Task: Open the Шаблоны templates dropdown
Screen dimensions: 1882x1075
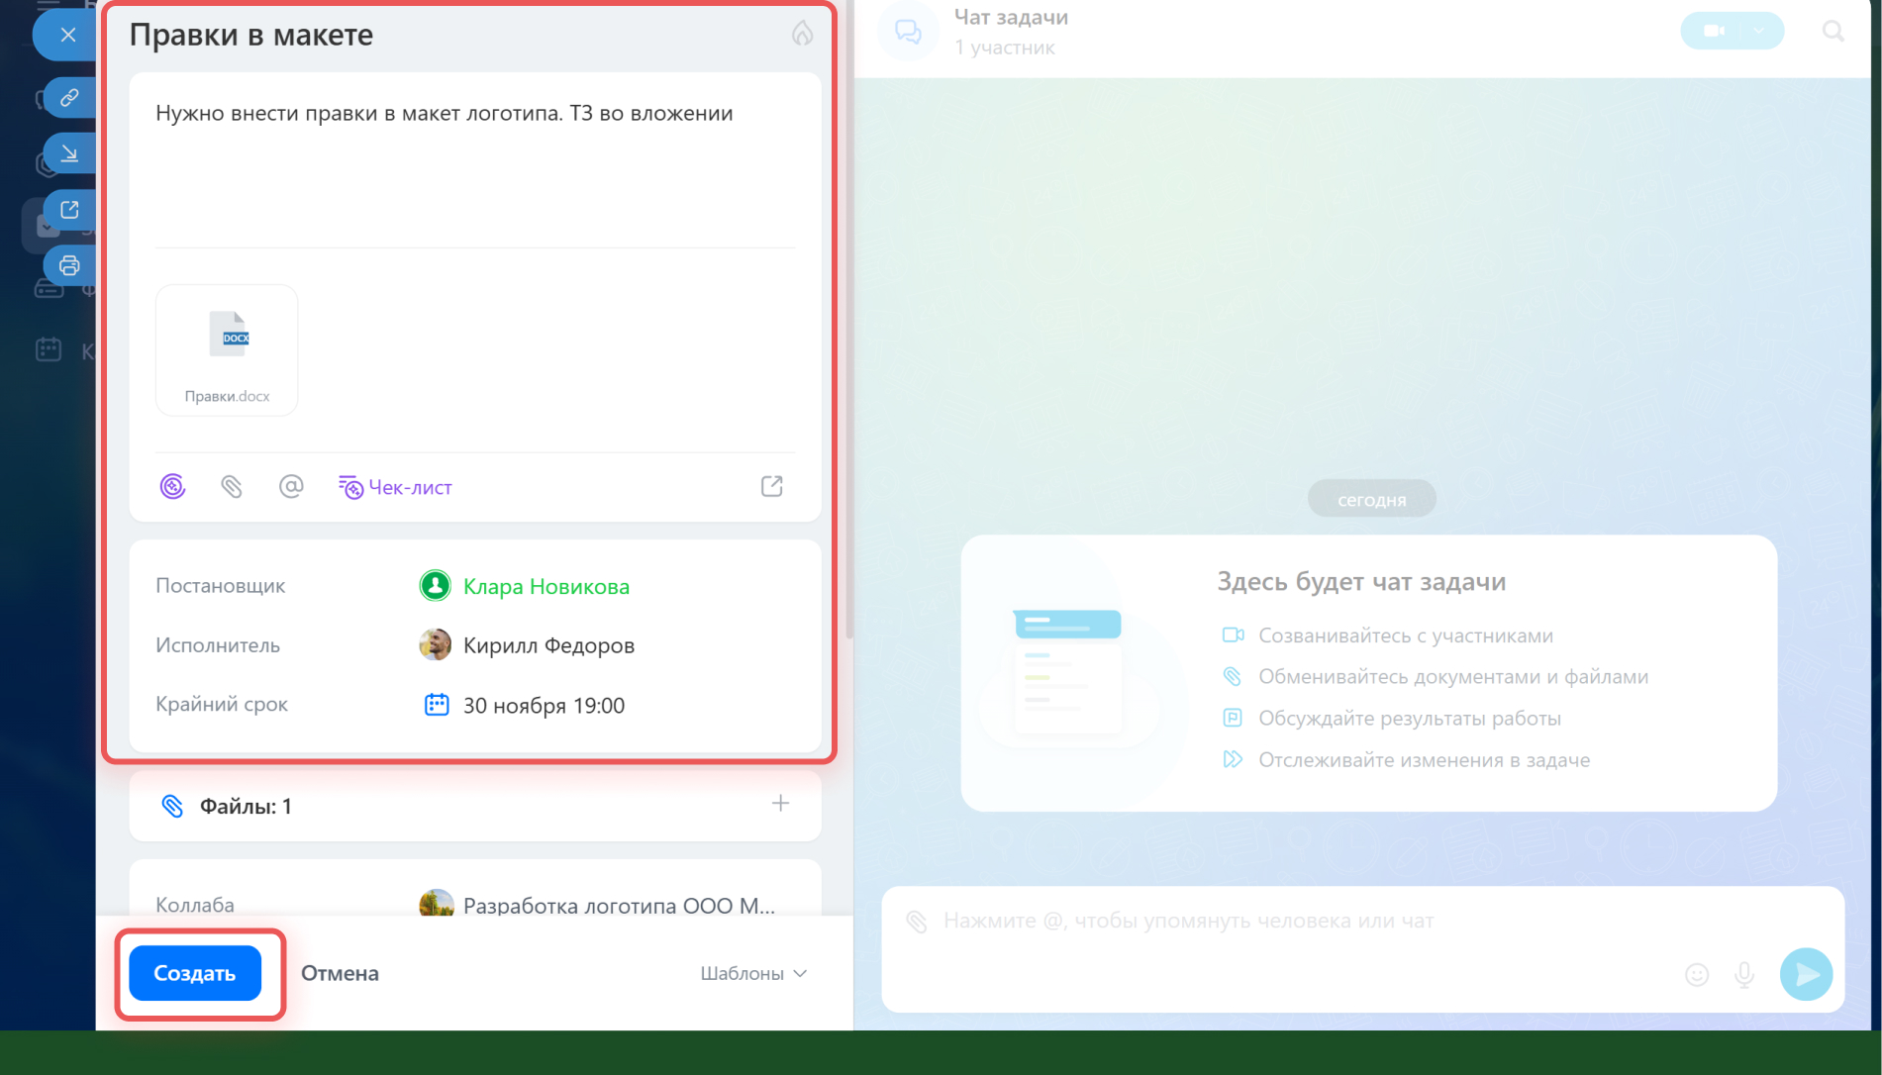Action: coord(754,973)
